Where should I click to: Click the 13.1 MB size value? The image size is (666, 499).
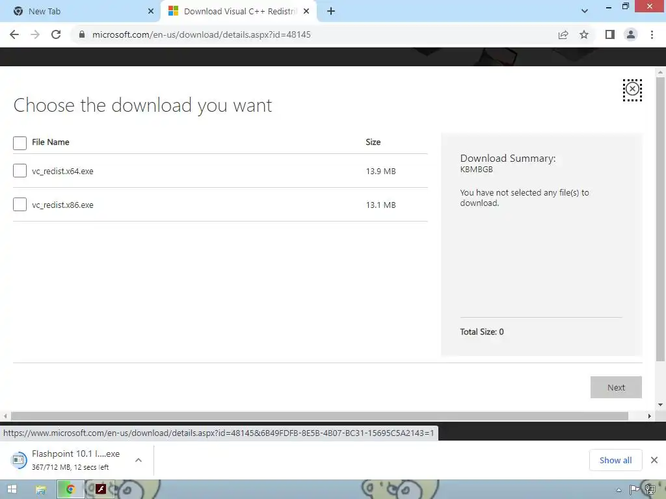[x=380, y=205]
